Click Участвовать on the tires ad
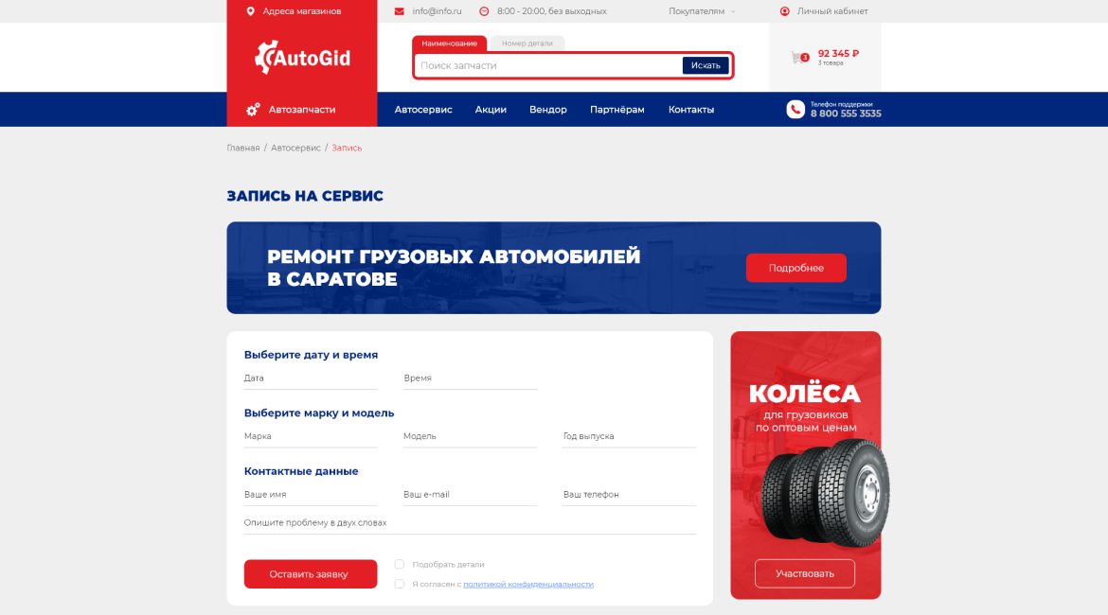The image size is (1108, 615). coord(804,573)
